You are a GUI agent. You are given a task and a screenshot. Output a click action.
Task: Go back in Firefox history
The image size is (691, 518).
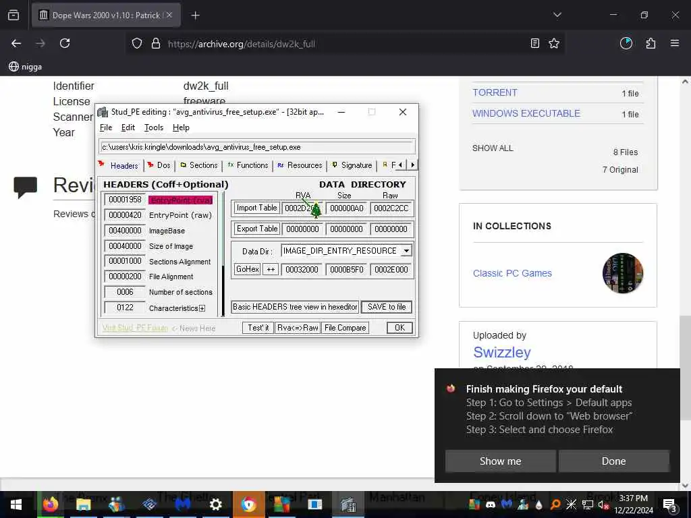[16, 43]
